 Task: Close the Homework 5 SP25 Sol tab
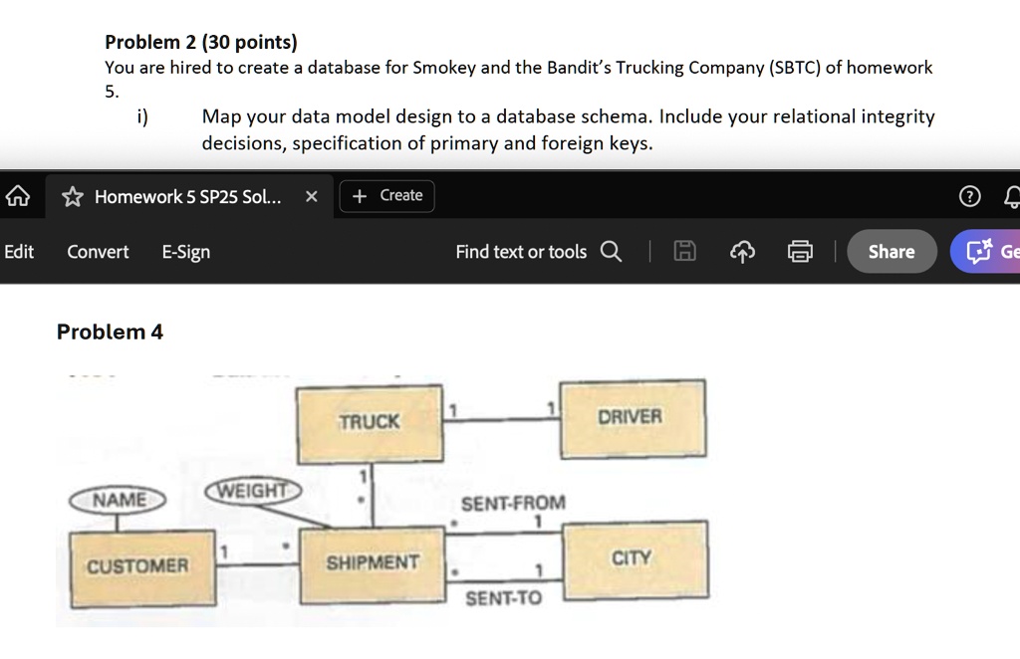[310, 196]
